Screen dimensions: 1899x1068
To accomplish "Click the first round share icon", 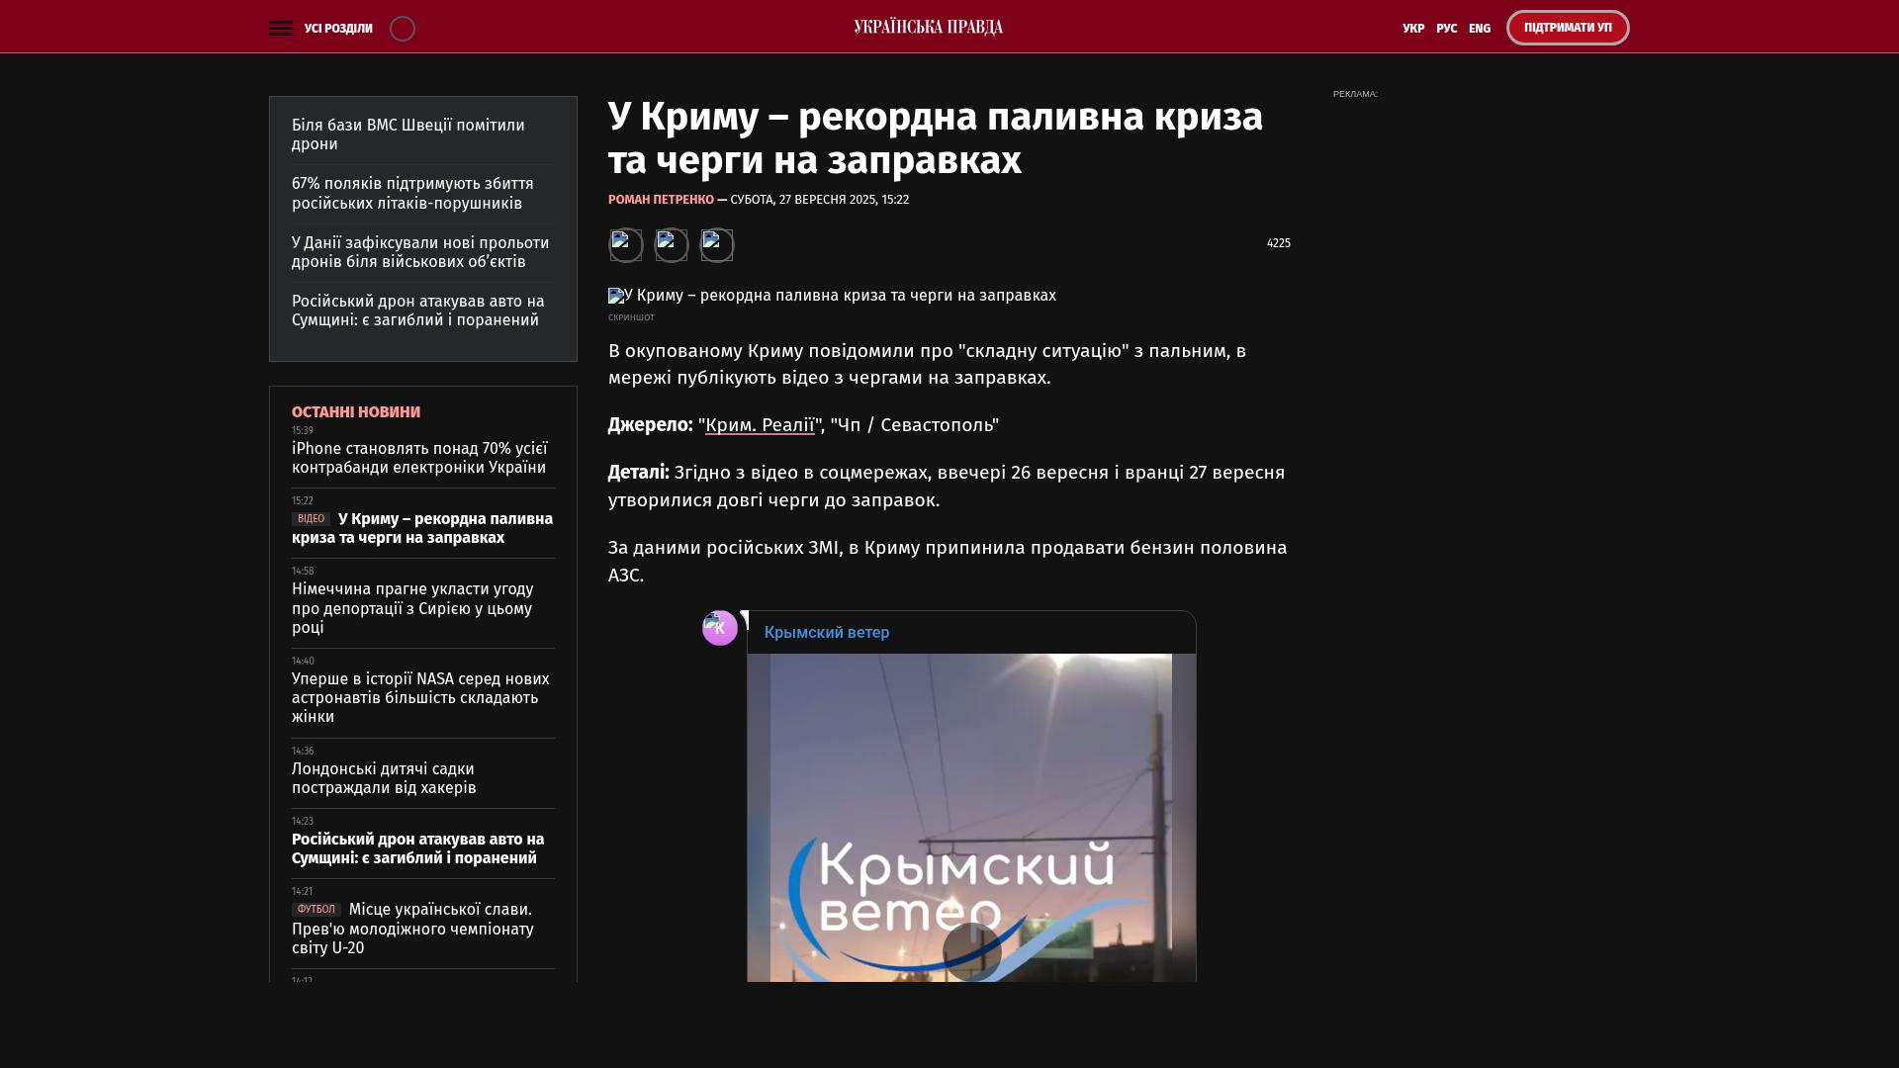I will pos(625,245).
